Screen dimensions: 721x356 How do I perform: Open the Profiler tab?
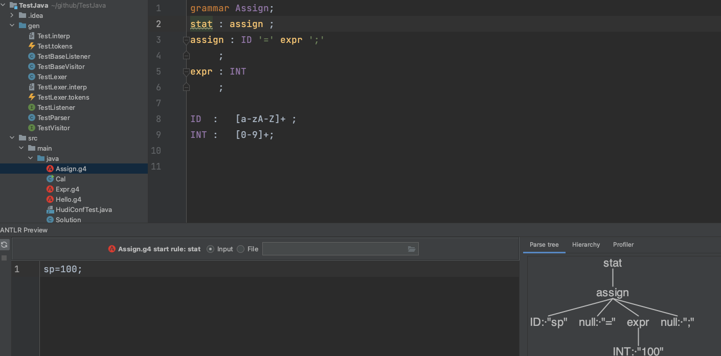tap(623, 245)
